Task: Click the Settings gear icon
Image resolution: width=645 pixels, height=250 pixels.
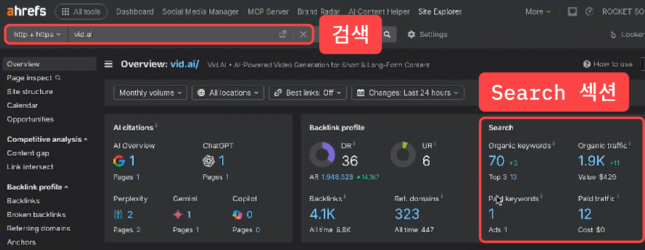Action: pos(411,34)
